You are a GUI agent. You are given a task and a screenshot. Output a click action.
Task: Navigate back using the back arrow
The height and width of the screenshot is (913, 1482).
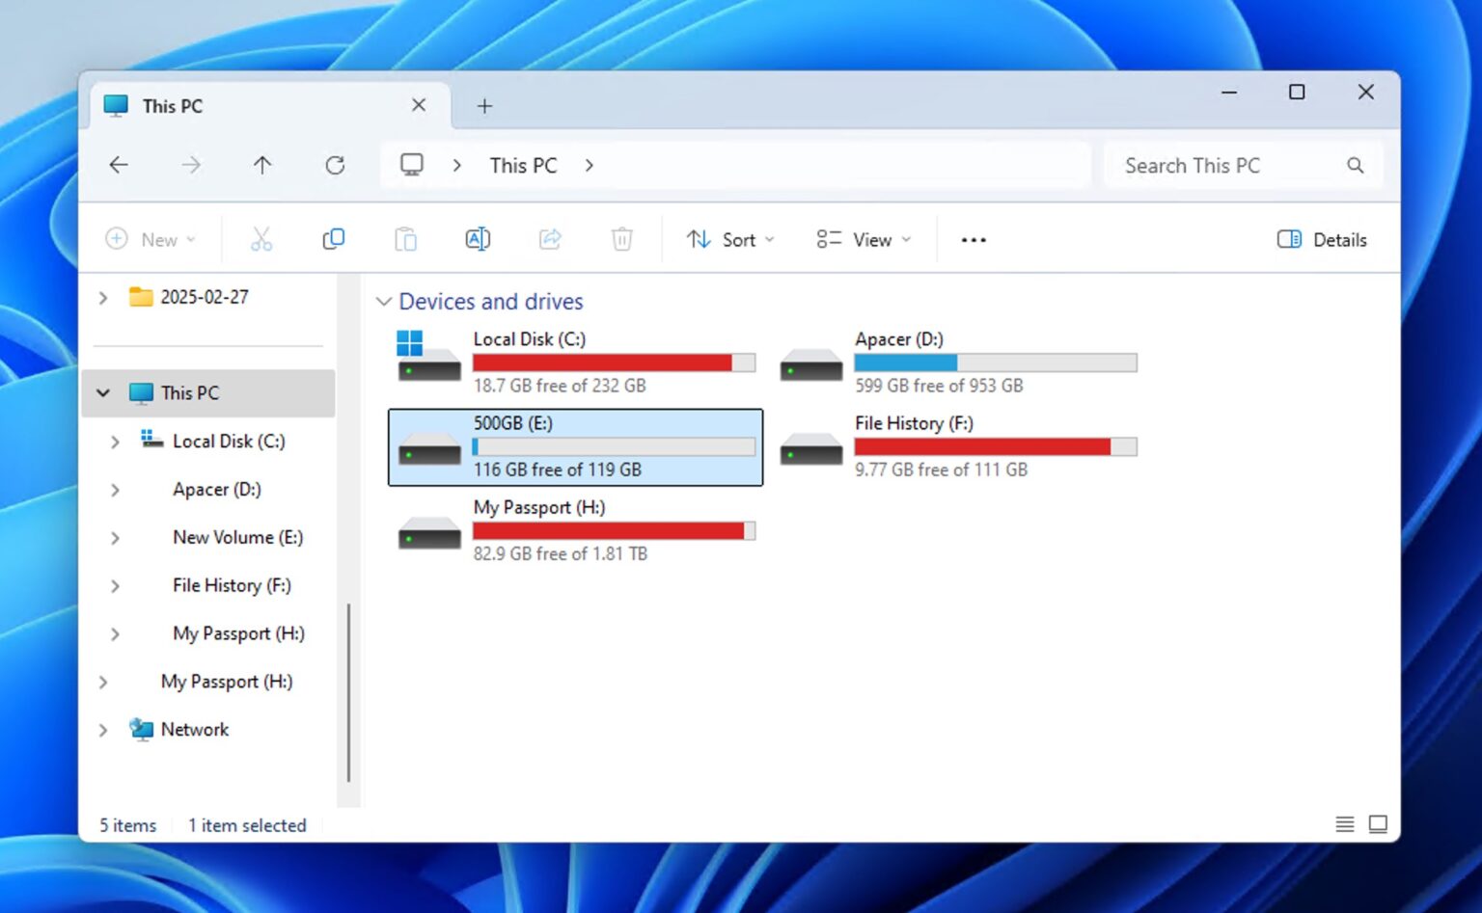click(x=117, y=165)
